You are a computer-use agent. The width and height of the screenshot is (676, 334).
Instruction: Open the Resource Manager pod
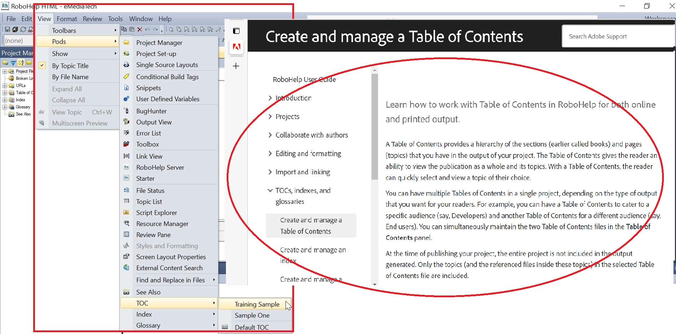coord(169,223)
